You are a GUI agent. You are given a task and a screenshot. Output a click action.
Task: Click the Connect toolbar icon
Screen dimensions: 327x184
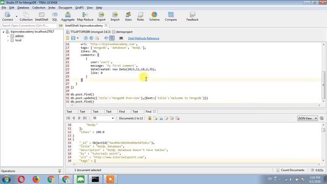click(8, 16)
